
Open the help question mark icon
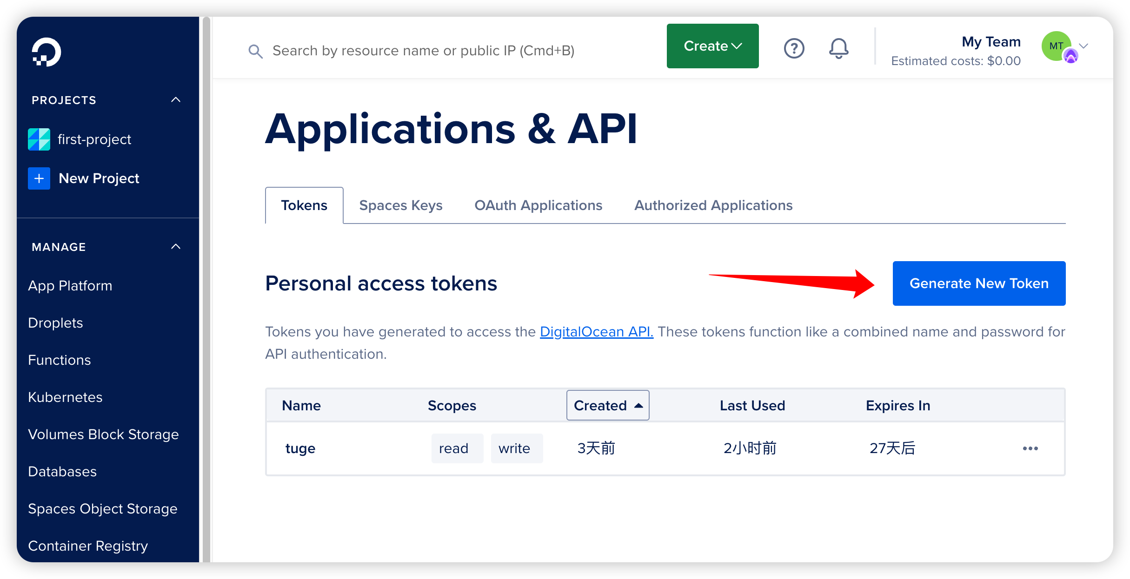point(794,48)
